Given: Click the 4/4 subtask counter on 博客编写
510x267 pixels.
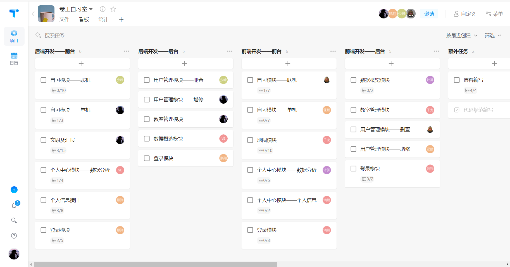Looking at the screenshot, I should 471,90.
